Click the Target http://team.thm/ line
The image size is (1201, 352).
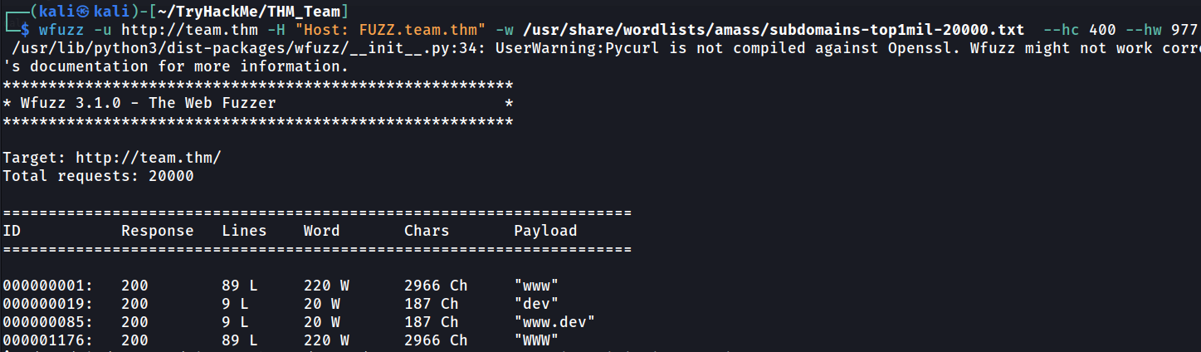tap(112, 158)
